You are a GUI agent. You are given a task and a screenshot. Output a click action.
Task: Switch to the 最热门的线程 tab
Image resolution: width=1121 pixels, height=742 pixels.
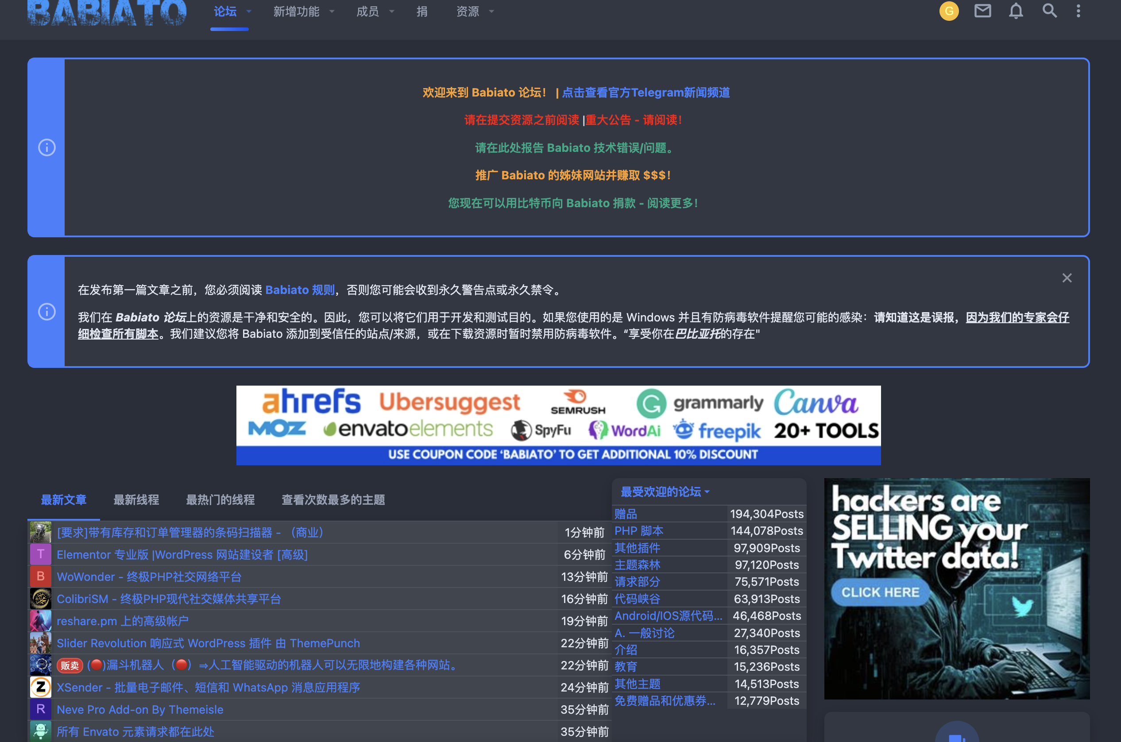click(220, 500)
